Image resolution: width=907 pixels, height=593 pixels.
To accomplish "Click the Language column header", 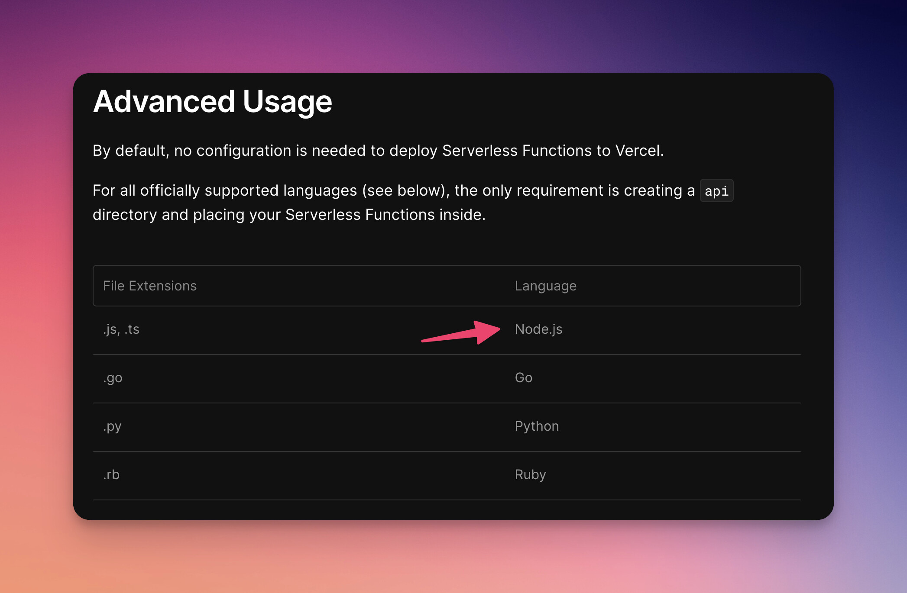I will tap(545, 286).
